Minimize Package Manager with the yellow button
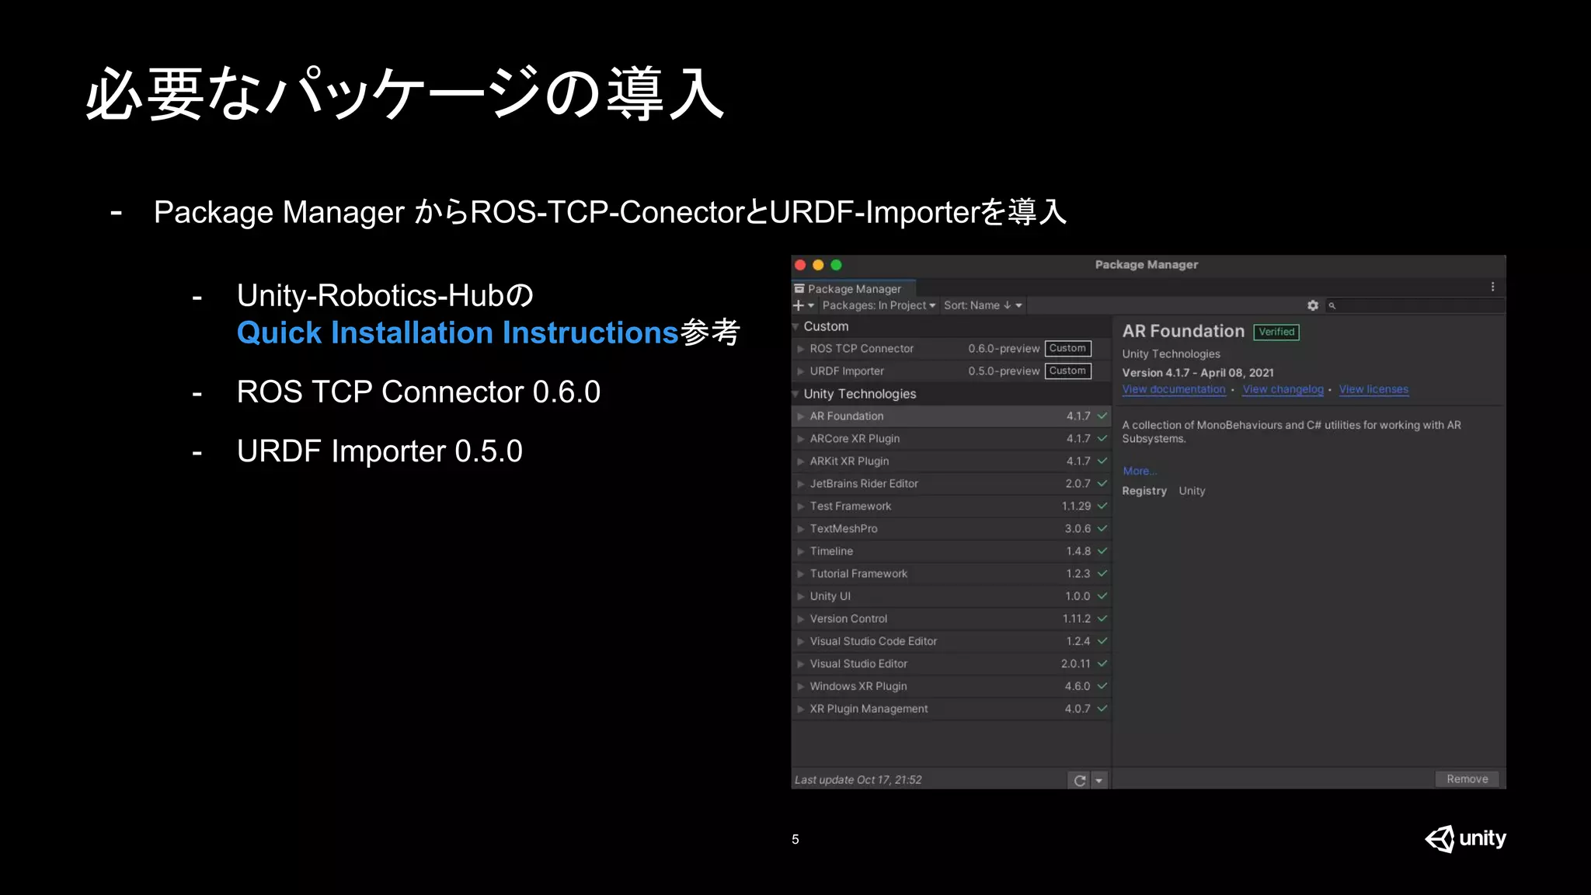 pyautogui.click(x=818, y=265)
